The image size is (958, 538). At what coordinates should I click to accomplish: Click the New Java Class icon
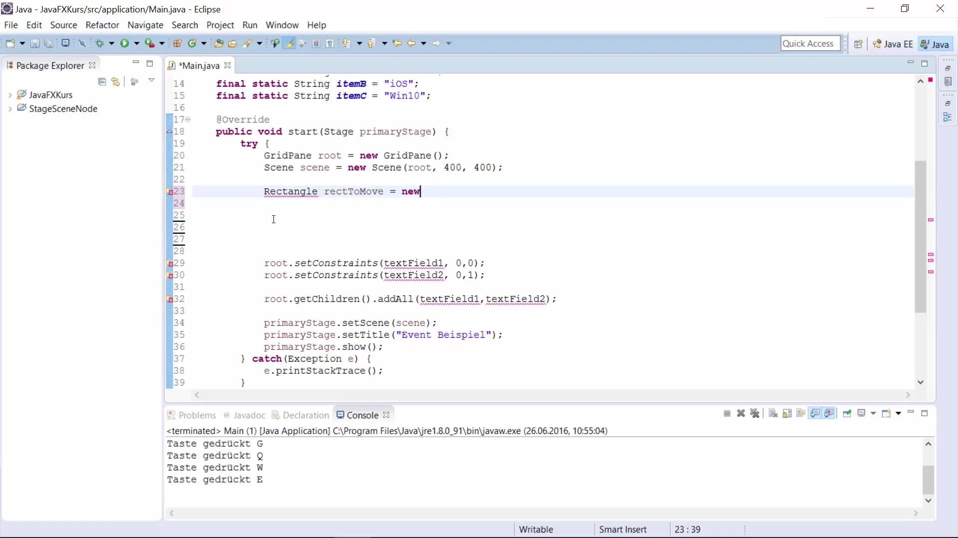point(192,43)
